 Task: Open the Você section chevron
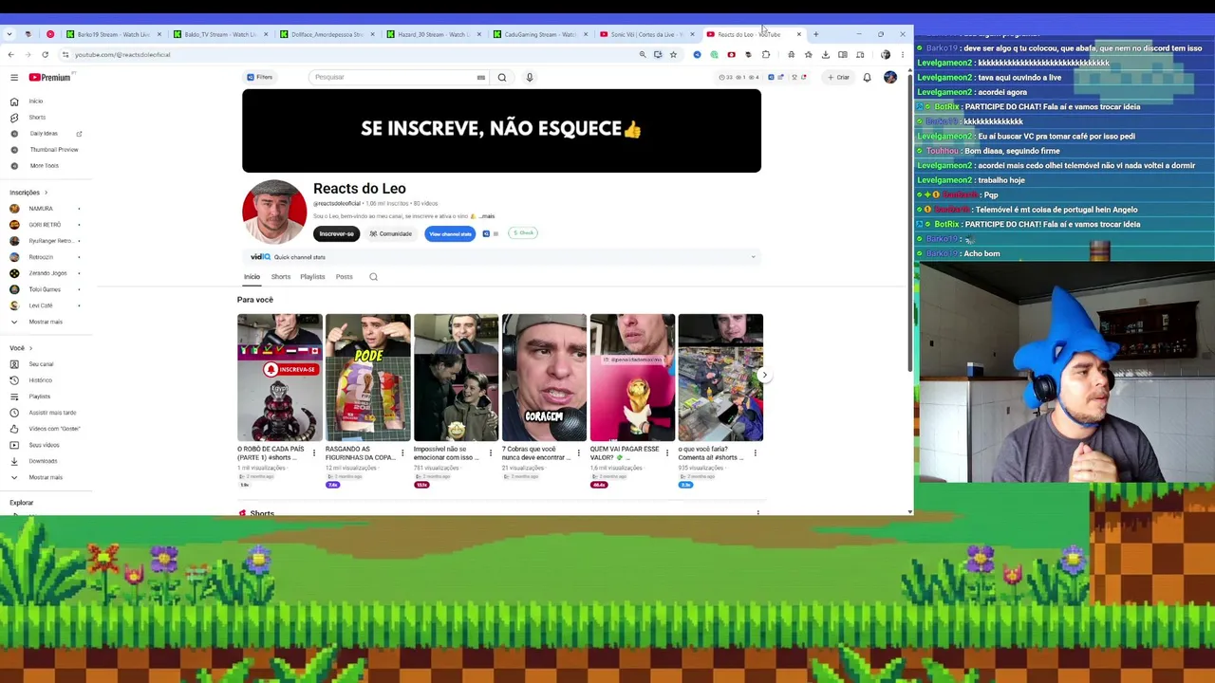click(30, 348)
